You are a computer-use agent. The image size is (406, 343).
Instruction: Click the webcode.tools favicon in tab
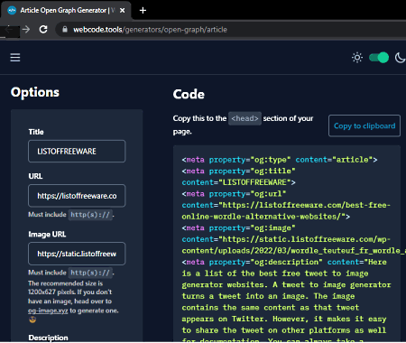(12, 11)
